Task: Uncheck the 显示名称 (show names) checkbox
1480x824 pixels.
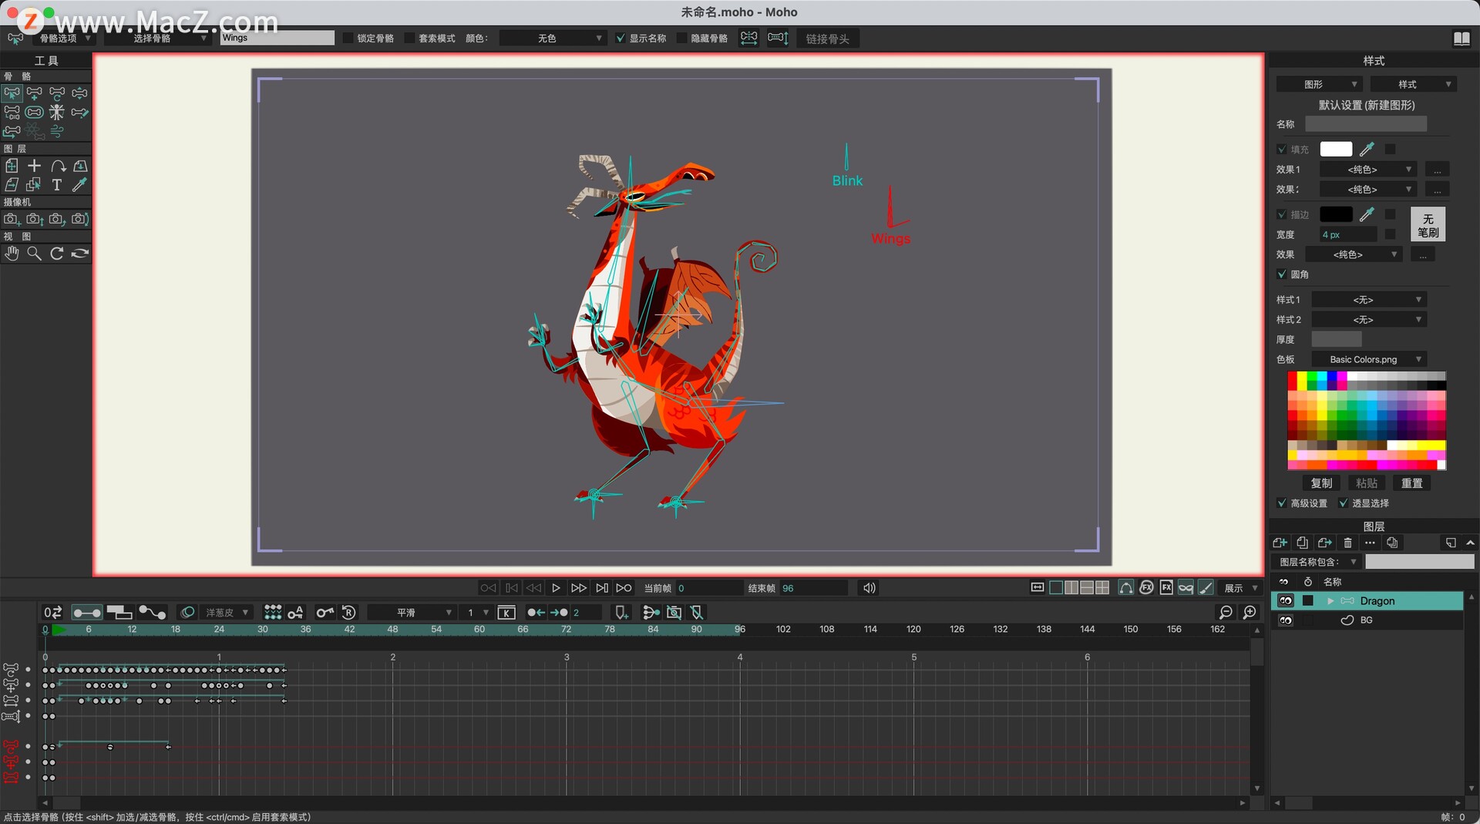Action: tap(621, 38)
